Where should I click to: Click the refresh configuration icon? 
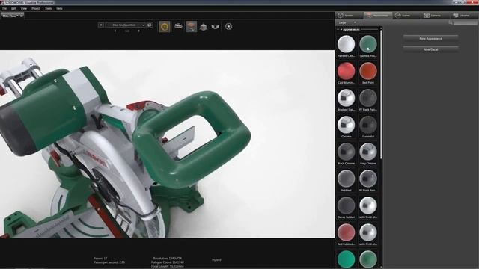tap(150, 25)
